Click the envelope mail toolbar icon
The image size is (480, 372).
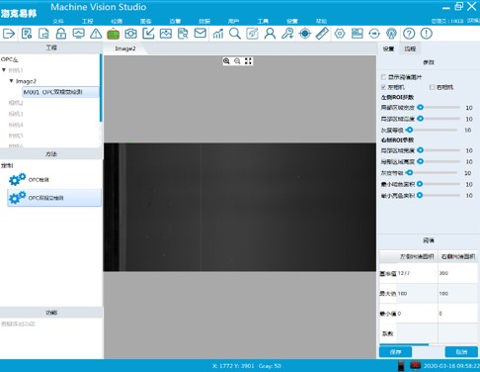(200, 34)
